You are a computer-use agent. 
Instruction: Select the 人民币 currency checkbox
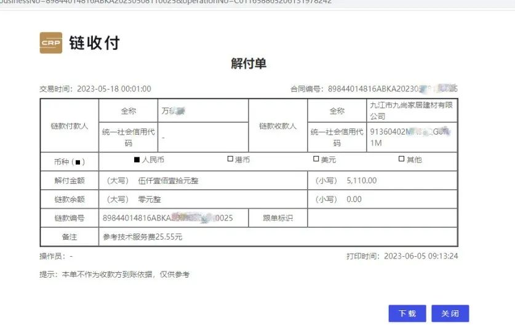[x=137, y=159]
